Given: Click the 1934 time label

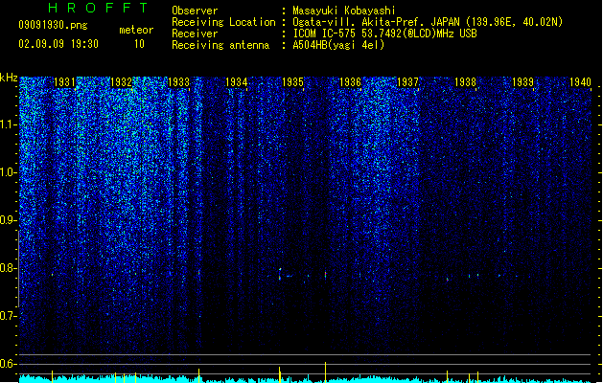Looking at the screenshot, I should (x=236, y=82).
